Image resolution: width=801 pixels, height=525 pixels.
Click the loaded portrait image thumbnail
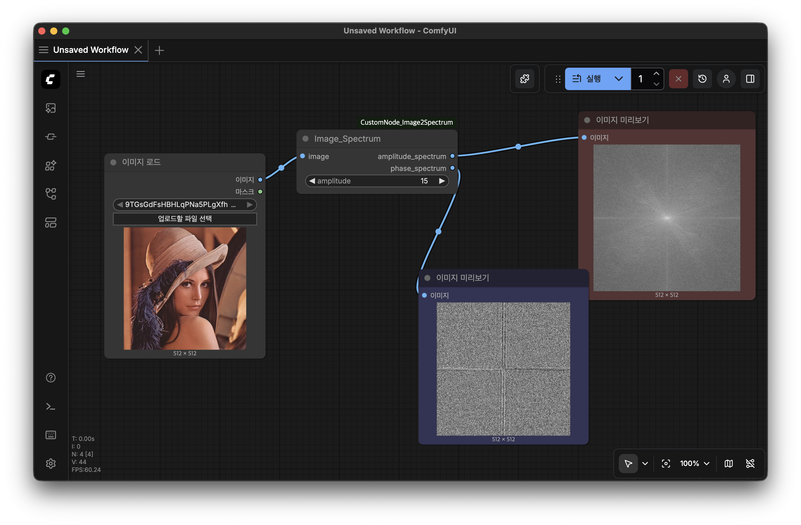click(185, 288)
